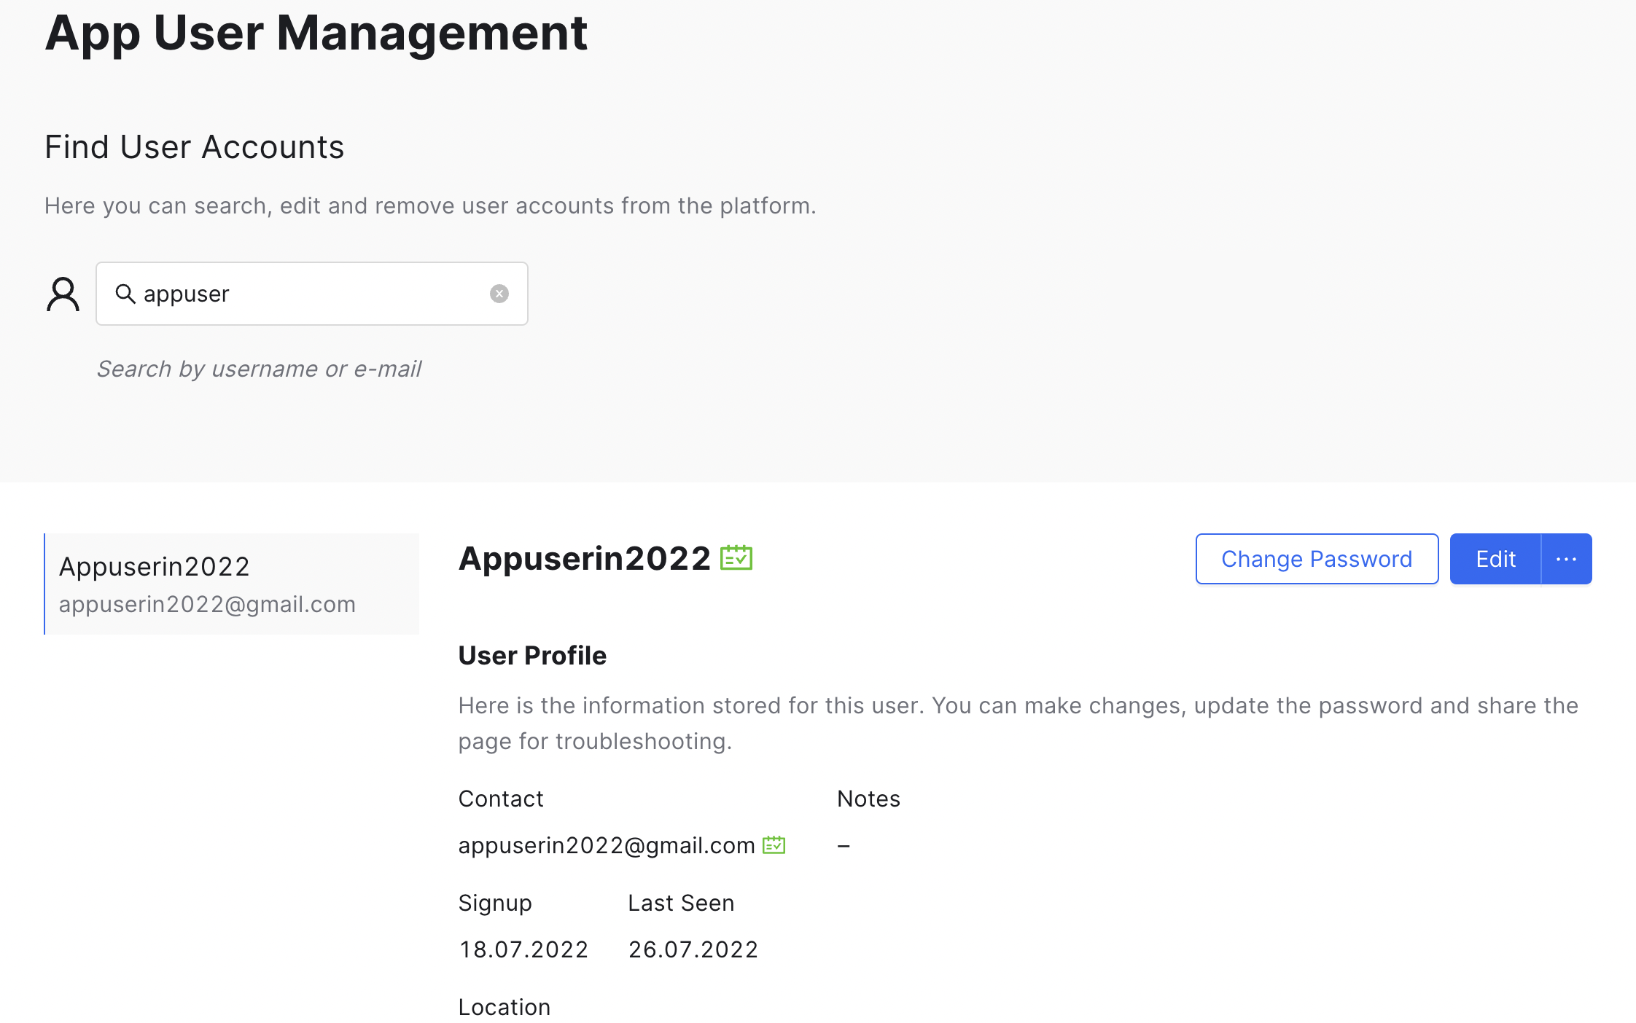The height and width of the screenshot is (1023, 1636).
Task: Click the Change Password button
Action: click(x=1317, y=559)
